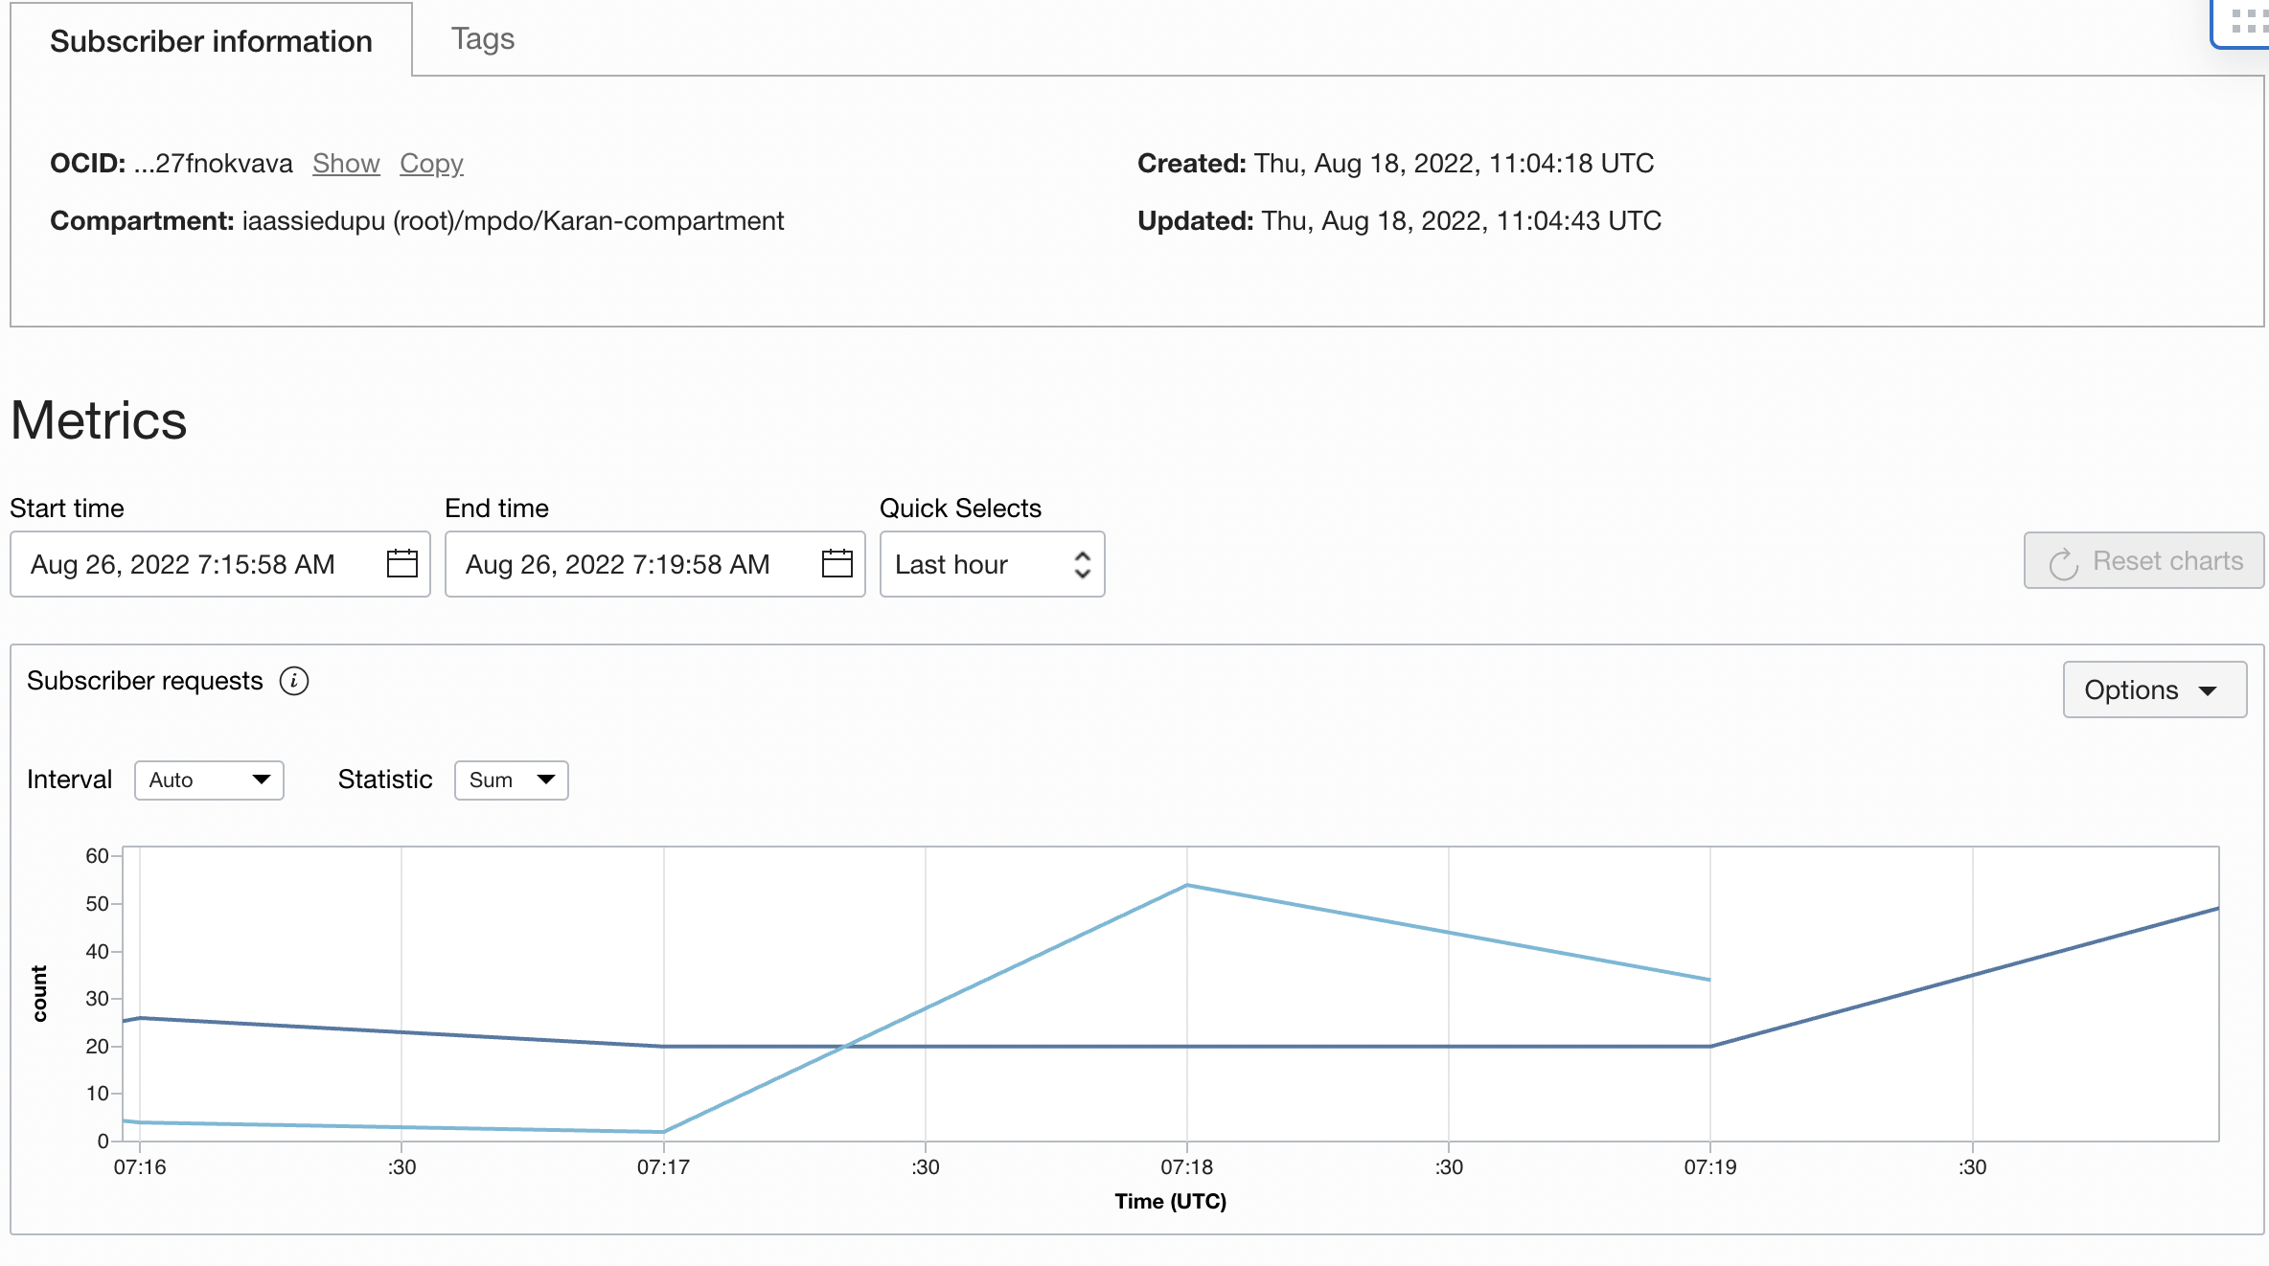Click the Reset charts button
This screenshot has height=1266, width=2269.
[2143, 561]
